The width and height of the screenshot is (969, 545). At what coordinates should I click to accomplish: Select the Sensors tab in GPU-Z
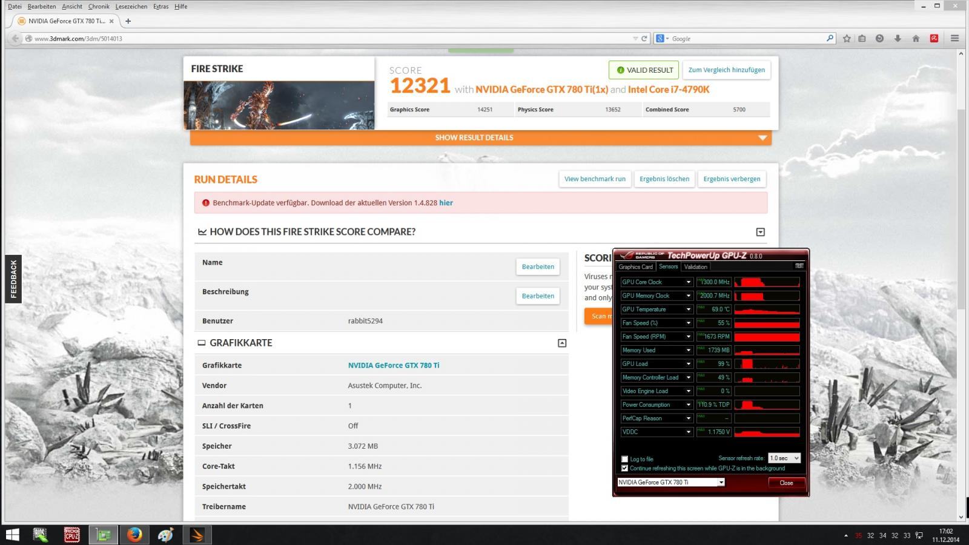coord(668,266)
